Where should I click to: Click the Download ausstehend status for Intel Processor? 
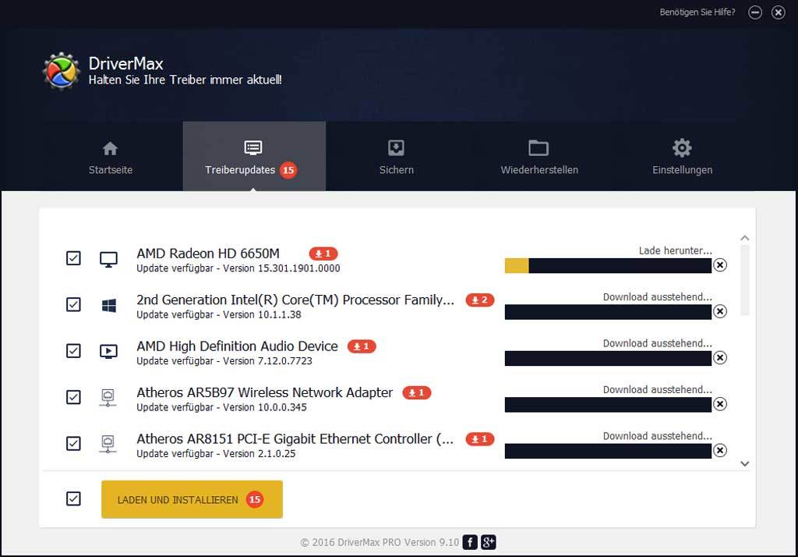pos(658,296)
